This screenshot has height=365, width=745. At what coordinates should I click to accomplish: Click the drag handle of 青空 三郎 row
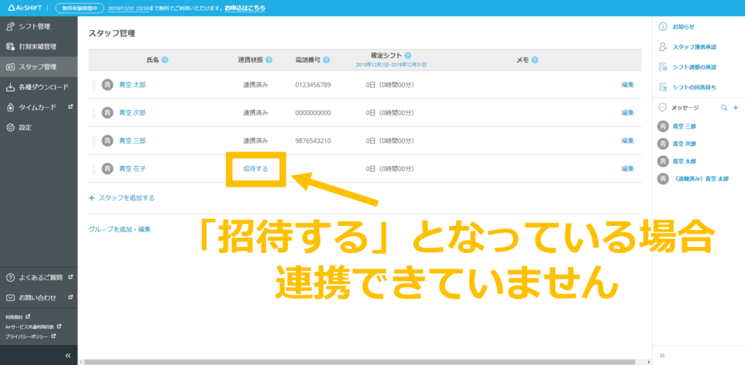point(94,141)
